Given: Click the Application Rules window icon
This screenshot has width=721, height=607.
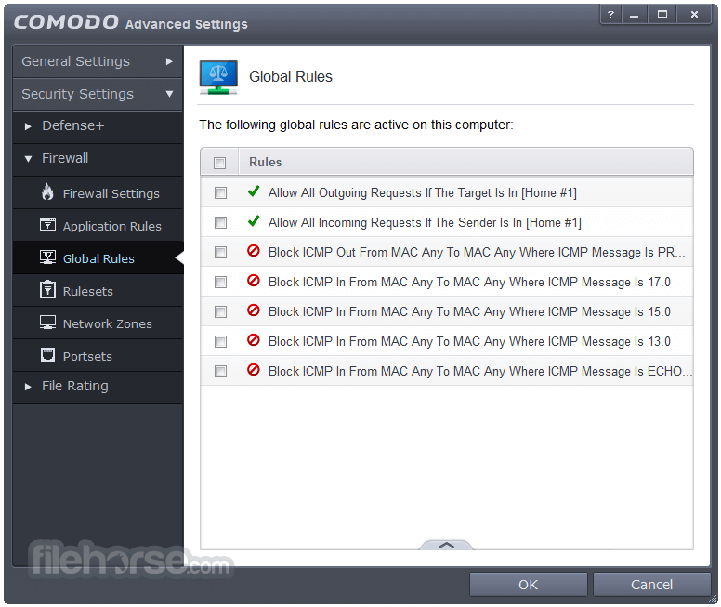Looking at the screenshot, I should (47, 225).
